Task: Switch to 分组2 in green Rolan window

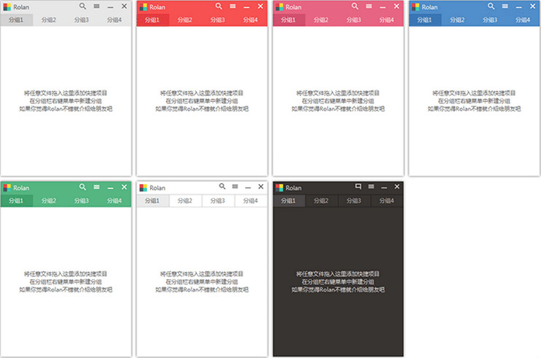Action: [49, 201]
